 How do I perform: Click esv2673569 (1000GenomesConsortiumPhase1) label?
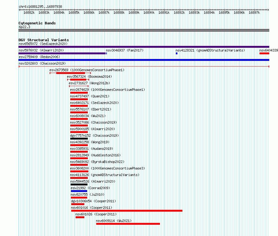pos(87,70)
